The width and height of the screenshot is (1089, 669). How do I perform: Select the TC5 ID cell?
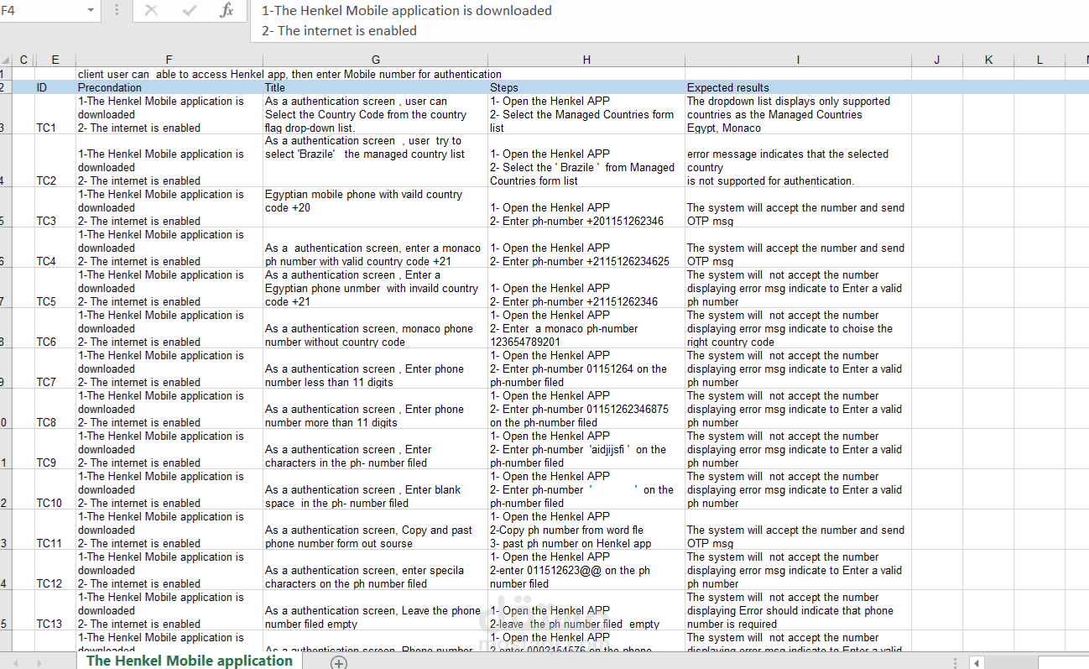[x=55, y=288]
